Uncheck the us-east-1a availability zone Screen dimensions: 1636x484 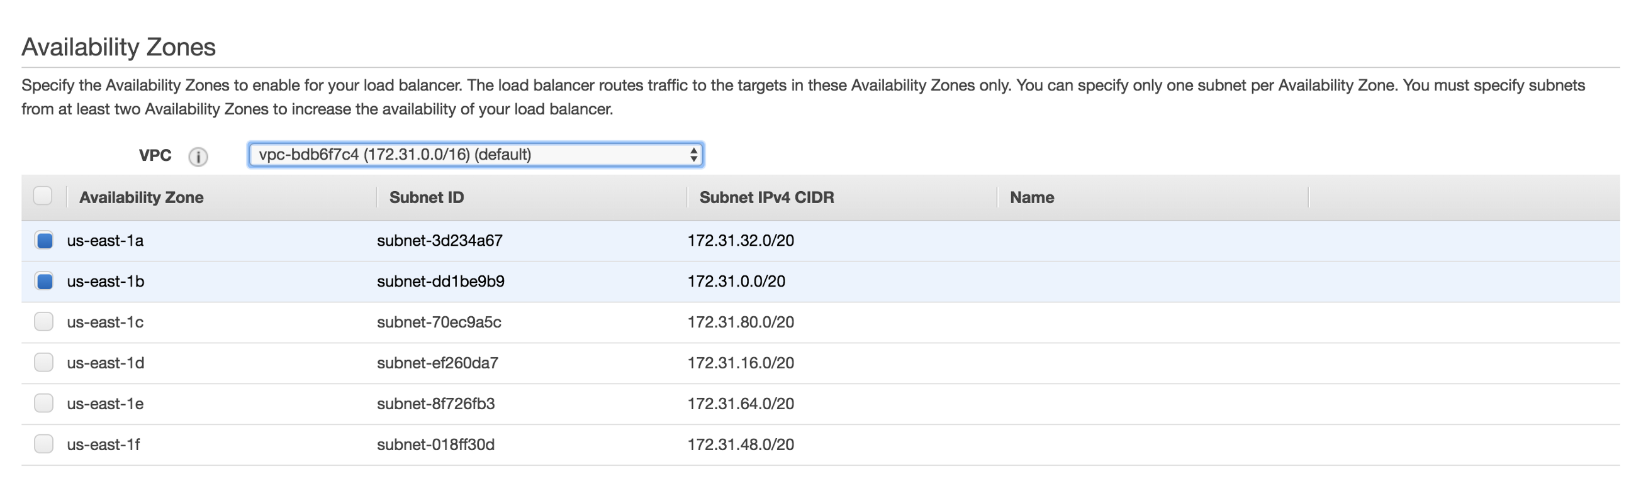45,240
